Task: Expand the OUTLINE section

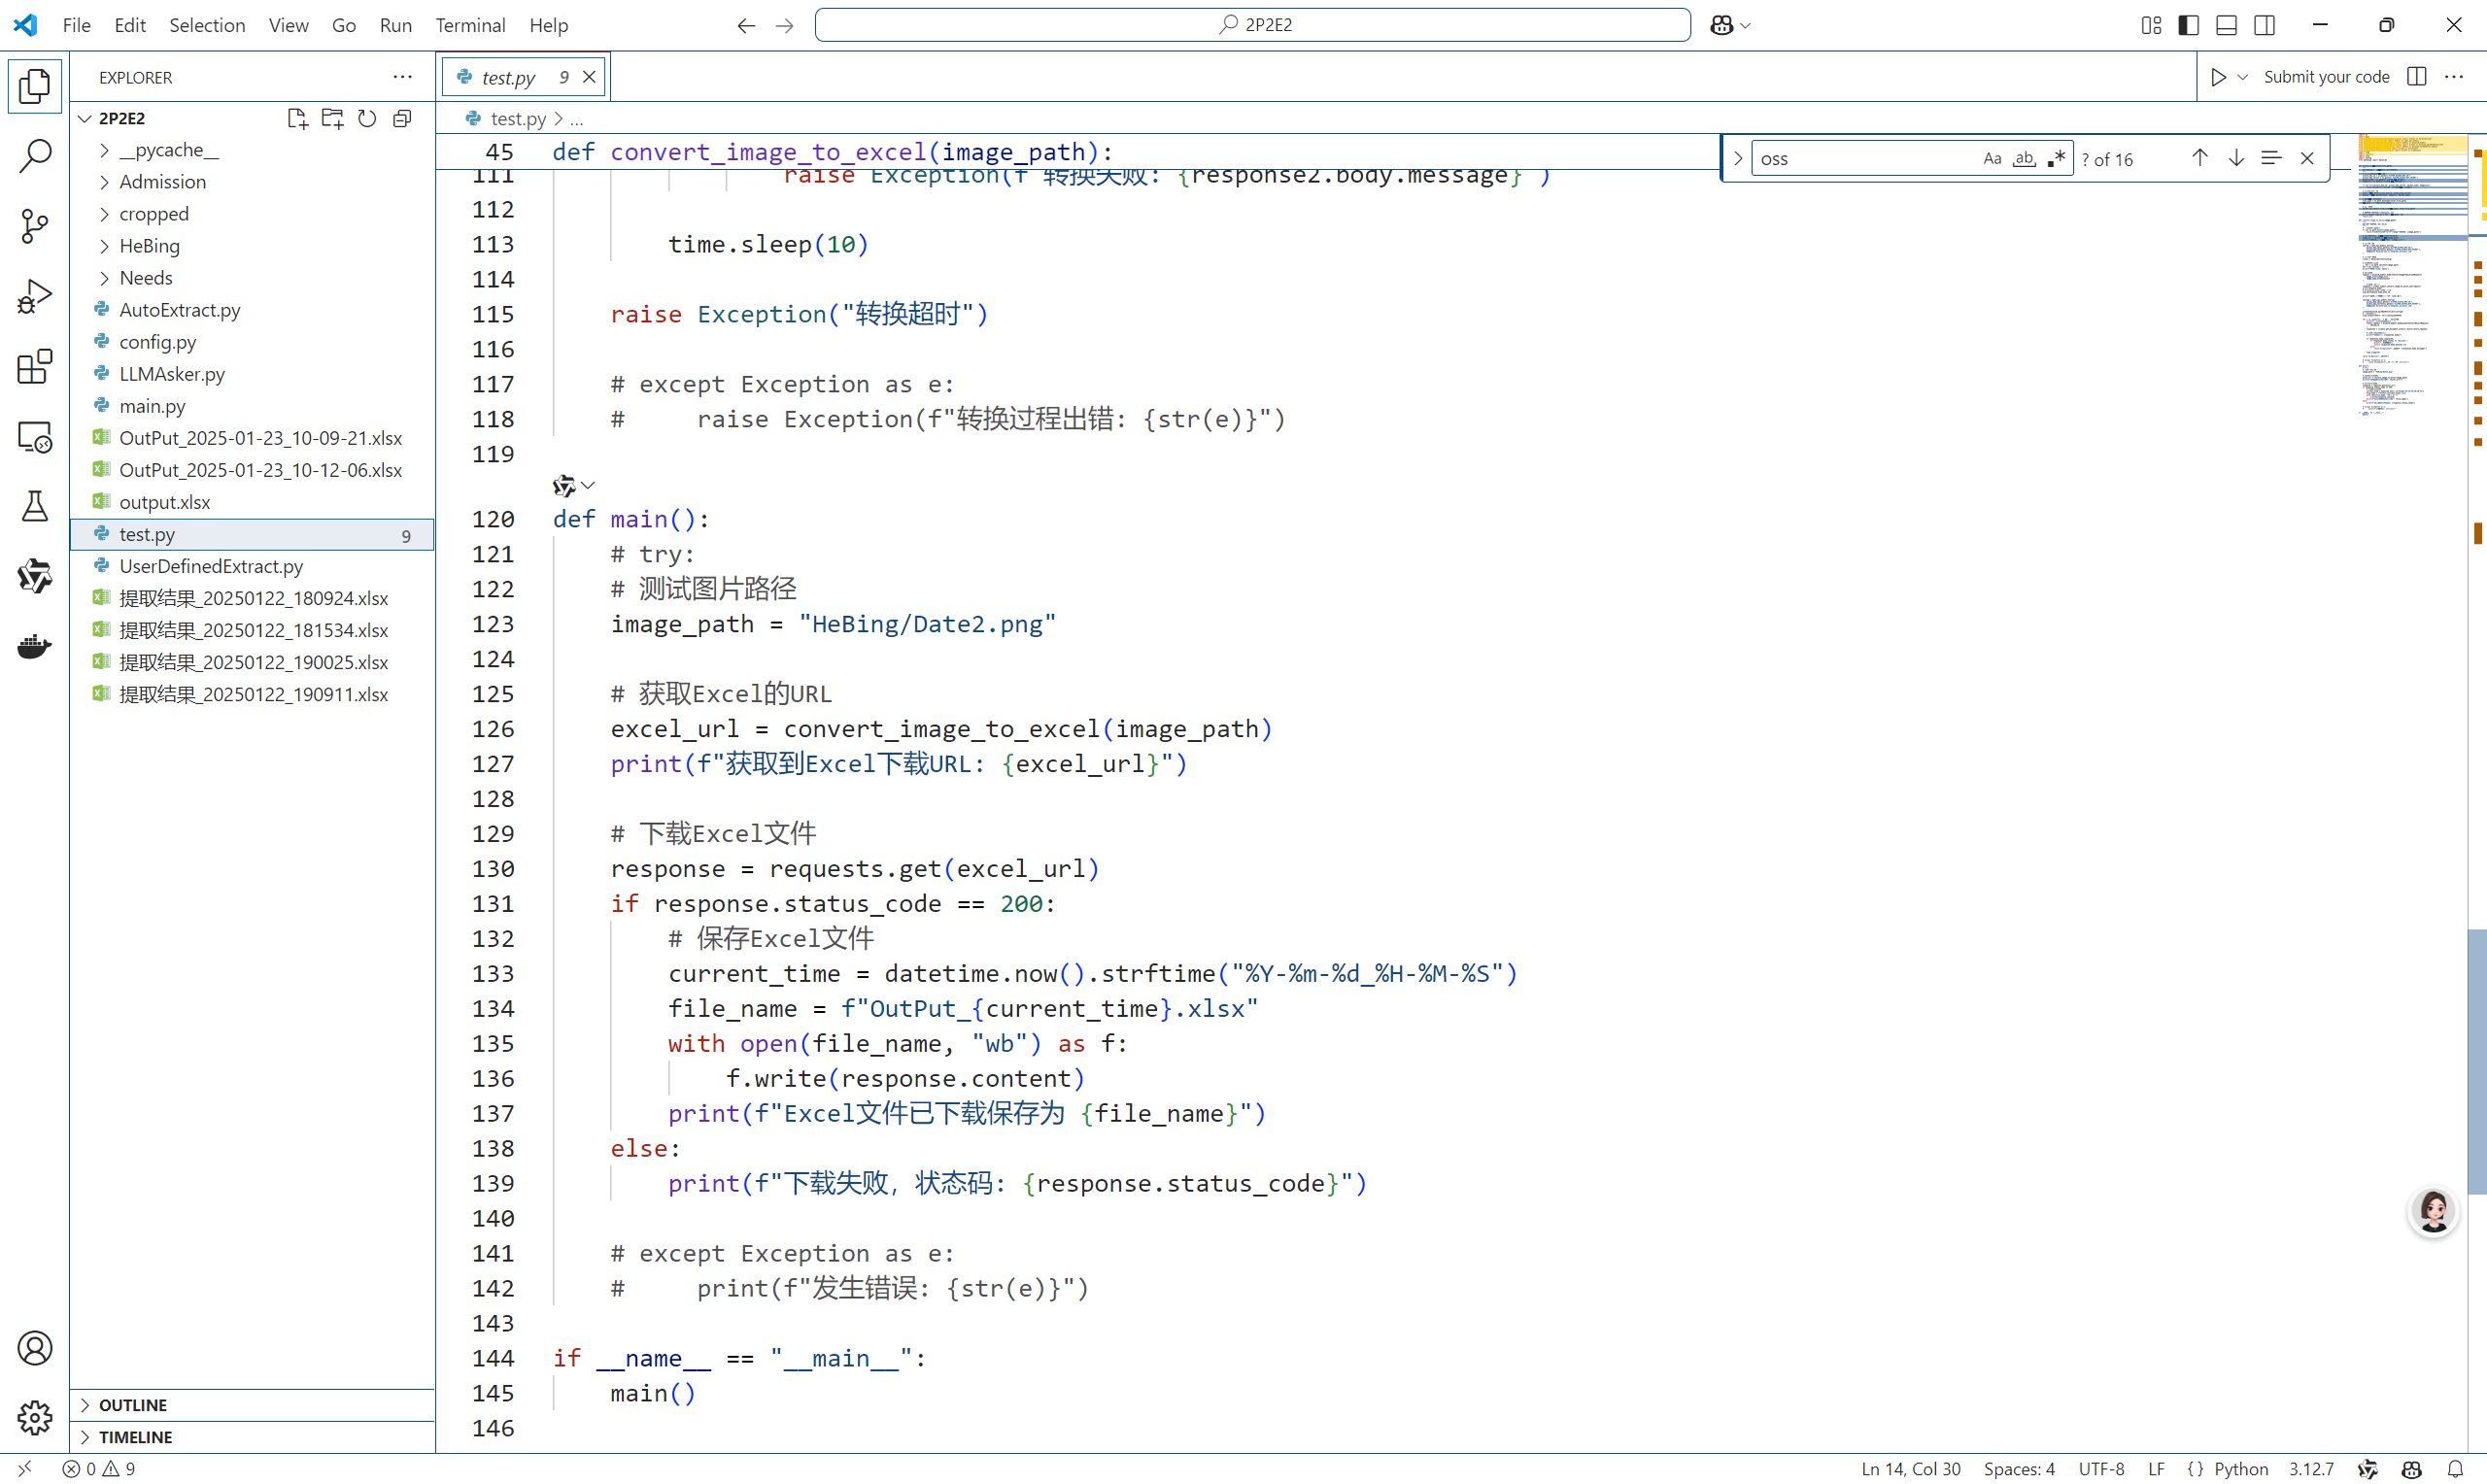Action: [x=132, y=1404]
